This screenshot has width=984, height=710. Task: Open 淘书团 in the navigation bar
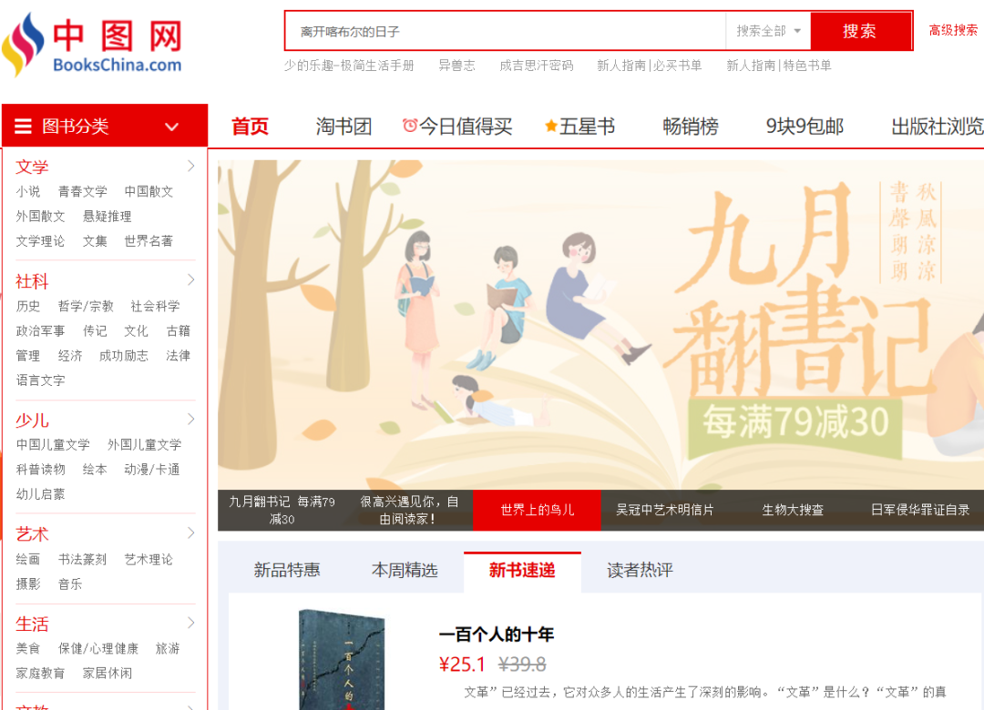[343, 126]
